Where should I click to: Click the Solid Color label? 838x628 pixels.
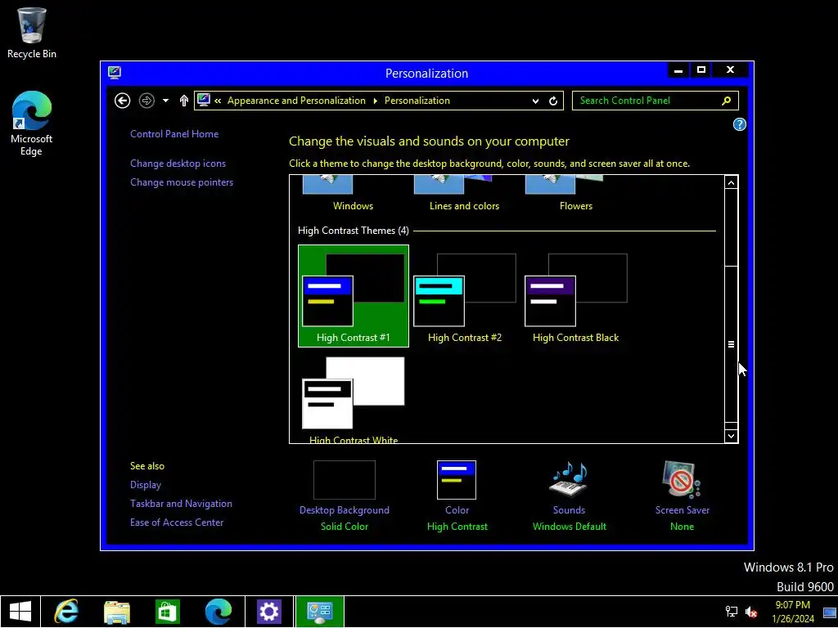(x=345, y=527)
